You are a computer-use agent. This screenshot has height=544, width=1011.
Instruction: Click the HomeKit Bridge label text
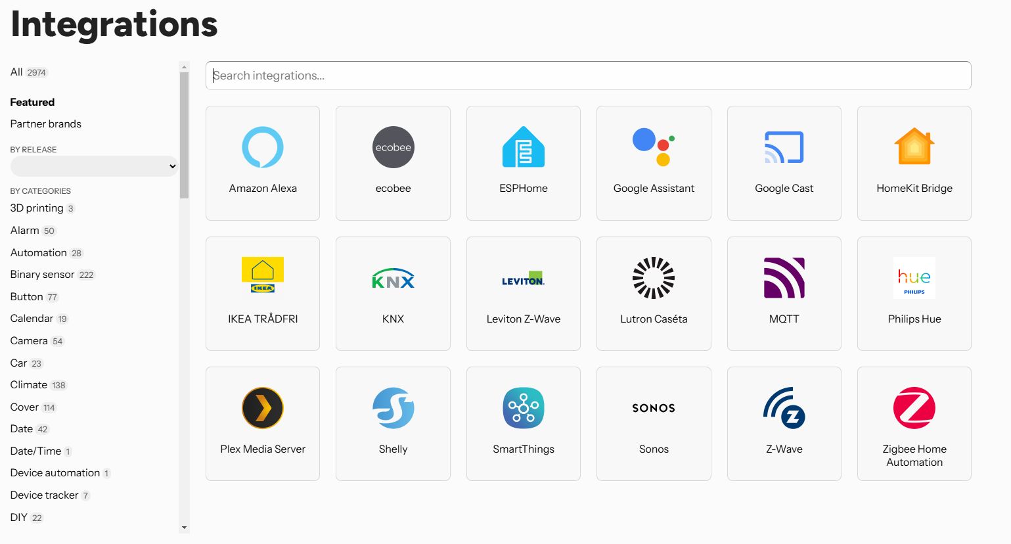click(914, 189)
